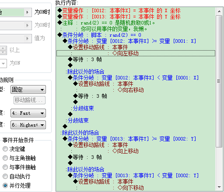Select the :除此以外的场合 line above the 本事件Y < condition
224x192 pixels.
(x=136, y=169)
